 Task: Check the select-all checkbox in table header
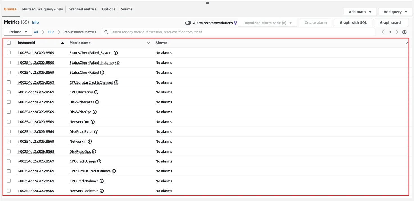click(x=9, y=43)
